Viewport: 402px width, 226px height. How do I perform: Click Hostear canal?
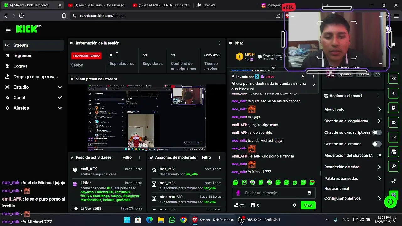(337, 189)
